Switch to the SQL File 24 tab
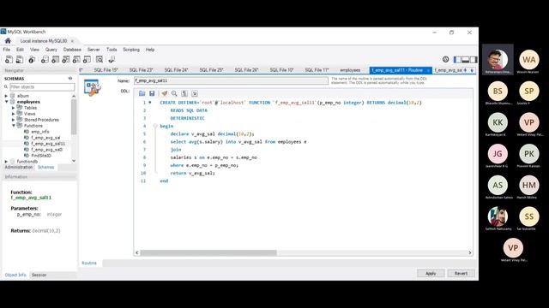 [x=176, y=70]
